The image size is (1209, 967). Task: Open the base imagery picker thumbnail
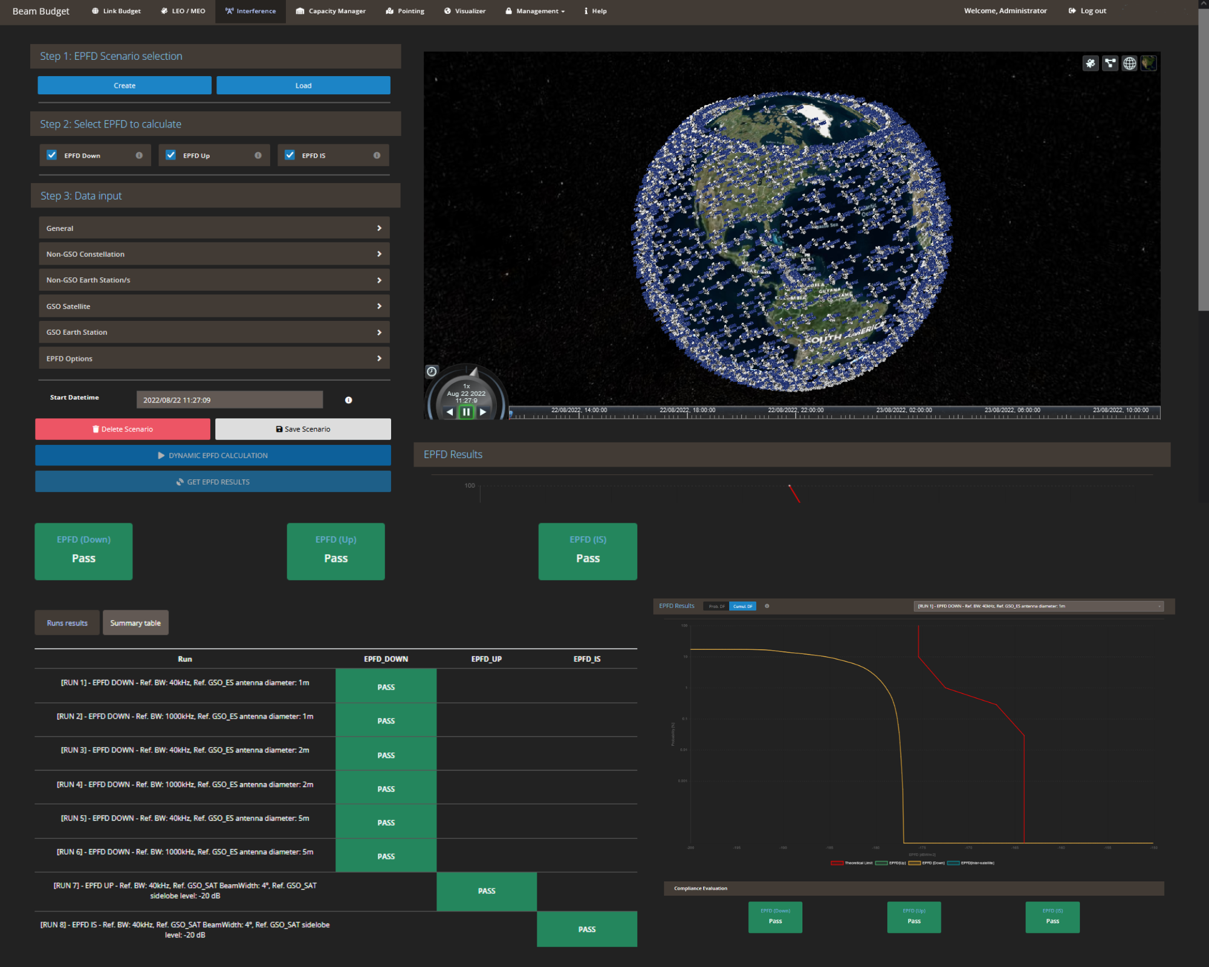pyautogui.click(x=1149, y=63)
